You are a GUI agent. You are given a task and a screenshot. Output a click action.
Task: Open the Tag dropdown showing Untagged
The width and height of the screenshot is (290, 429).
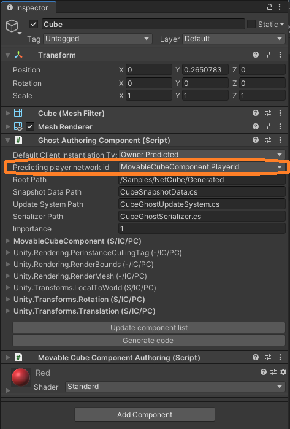pos(97,39)
